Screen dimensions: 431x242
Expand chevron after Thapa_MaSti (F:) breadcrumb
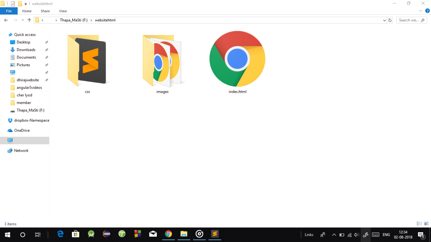click(x=91, y=20)
